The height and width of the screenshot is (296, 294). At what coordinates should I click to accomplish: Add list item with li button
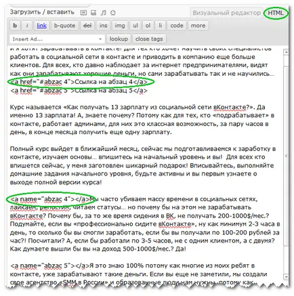(x=161, y=26)
